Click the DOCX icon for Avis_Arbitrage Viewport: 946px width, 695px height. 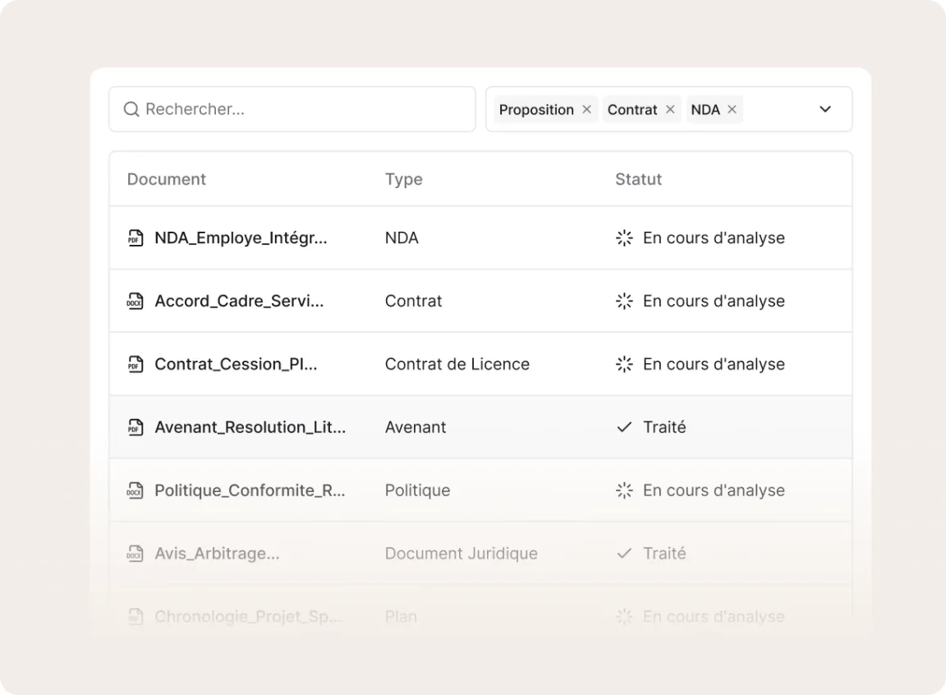(x=135, y=554)
